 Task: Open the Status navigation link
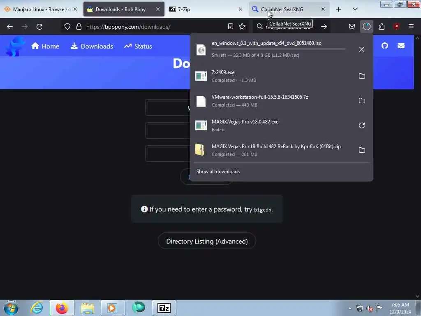click(x=138, y=46)
